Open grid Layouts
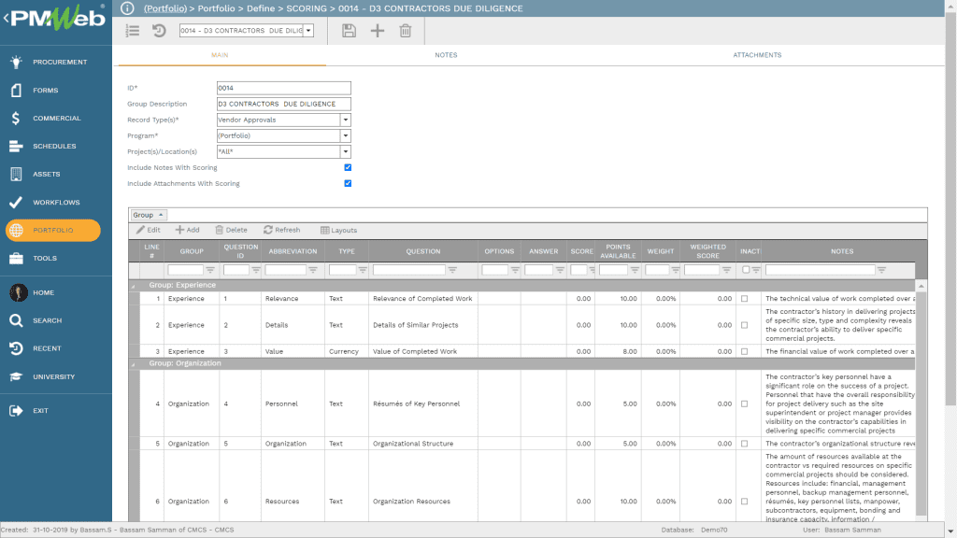 click(338, 230)
